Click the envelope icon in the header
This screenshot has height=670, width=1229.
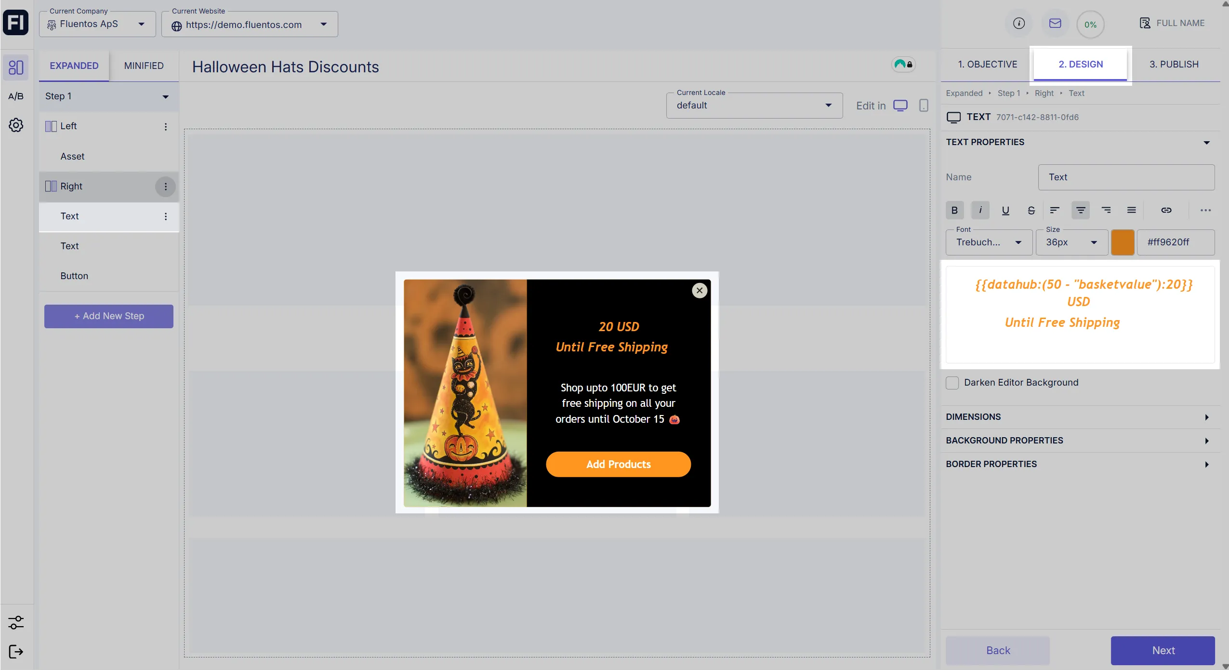pos(1055,24)
